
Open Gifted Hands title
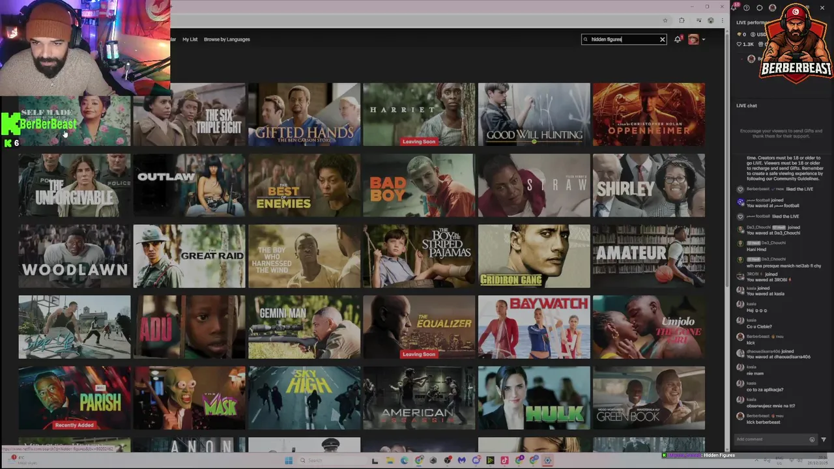click(304, 115)
